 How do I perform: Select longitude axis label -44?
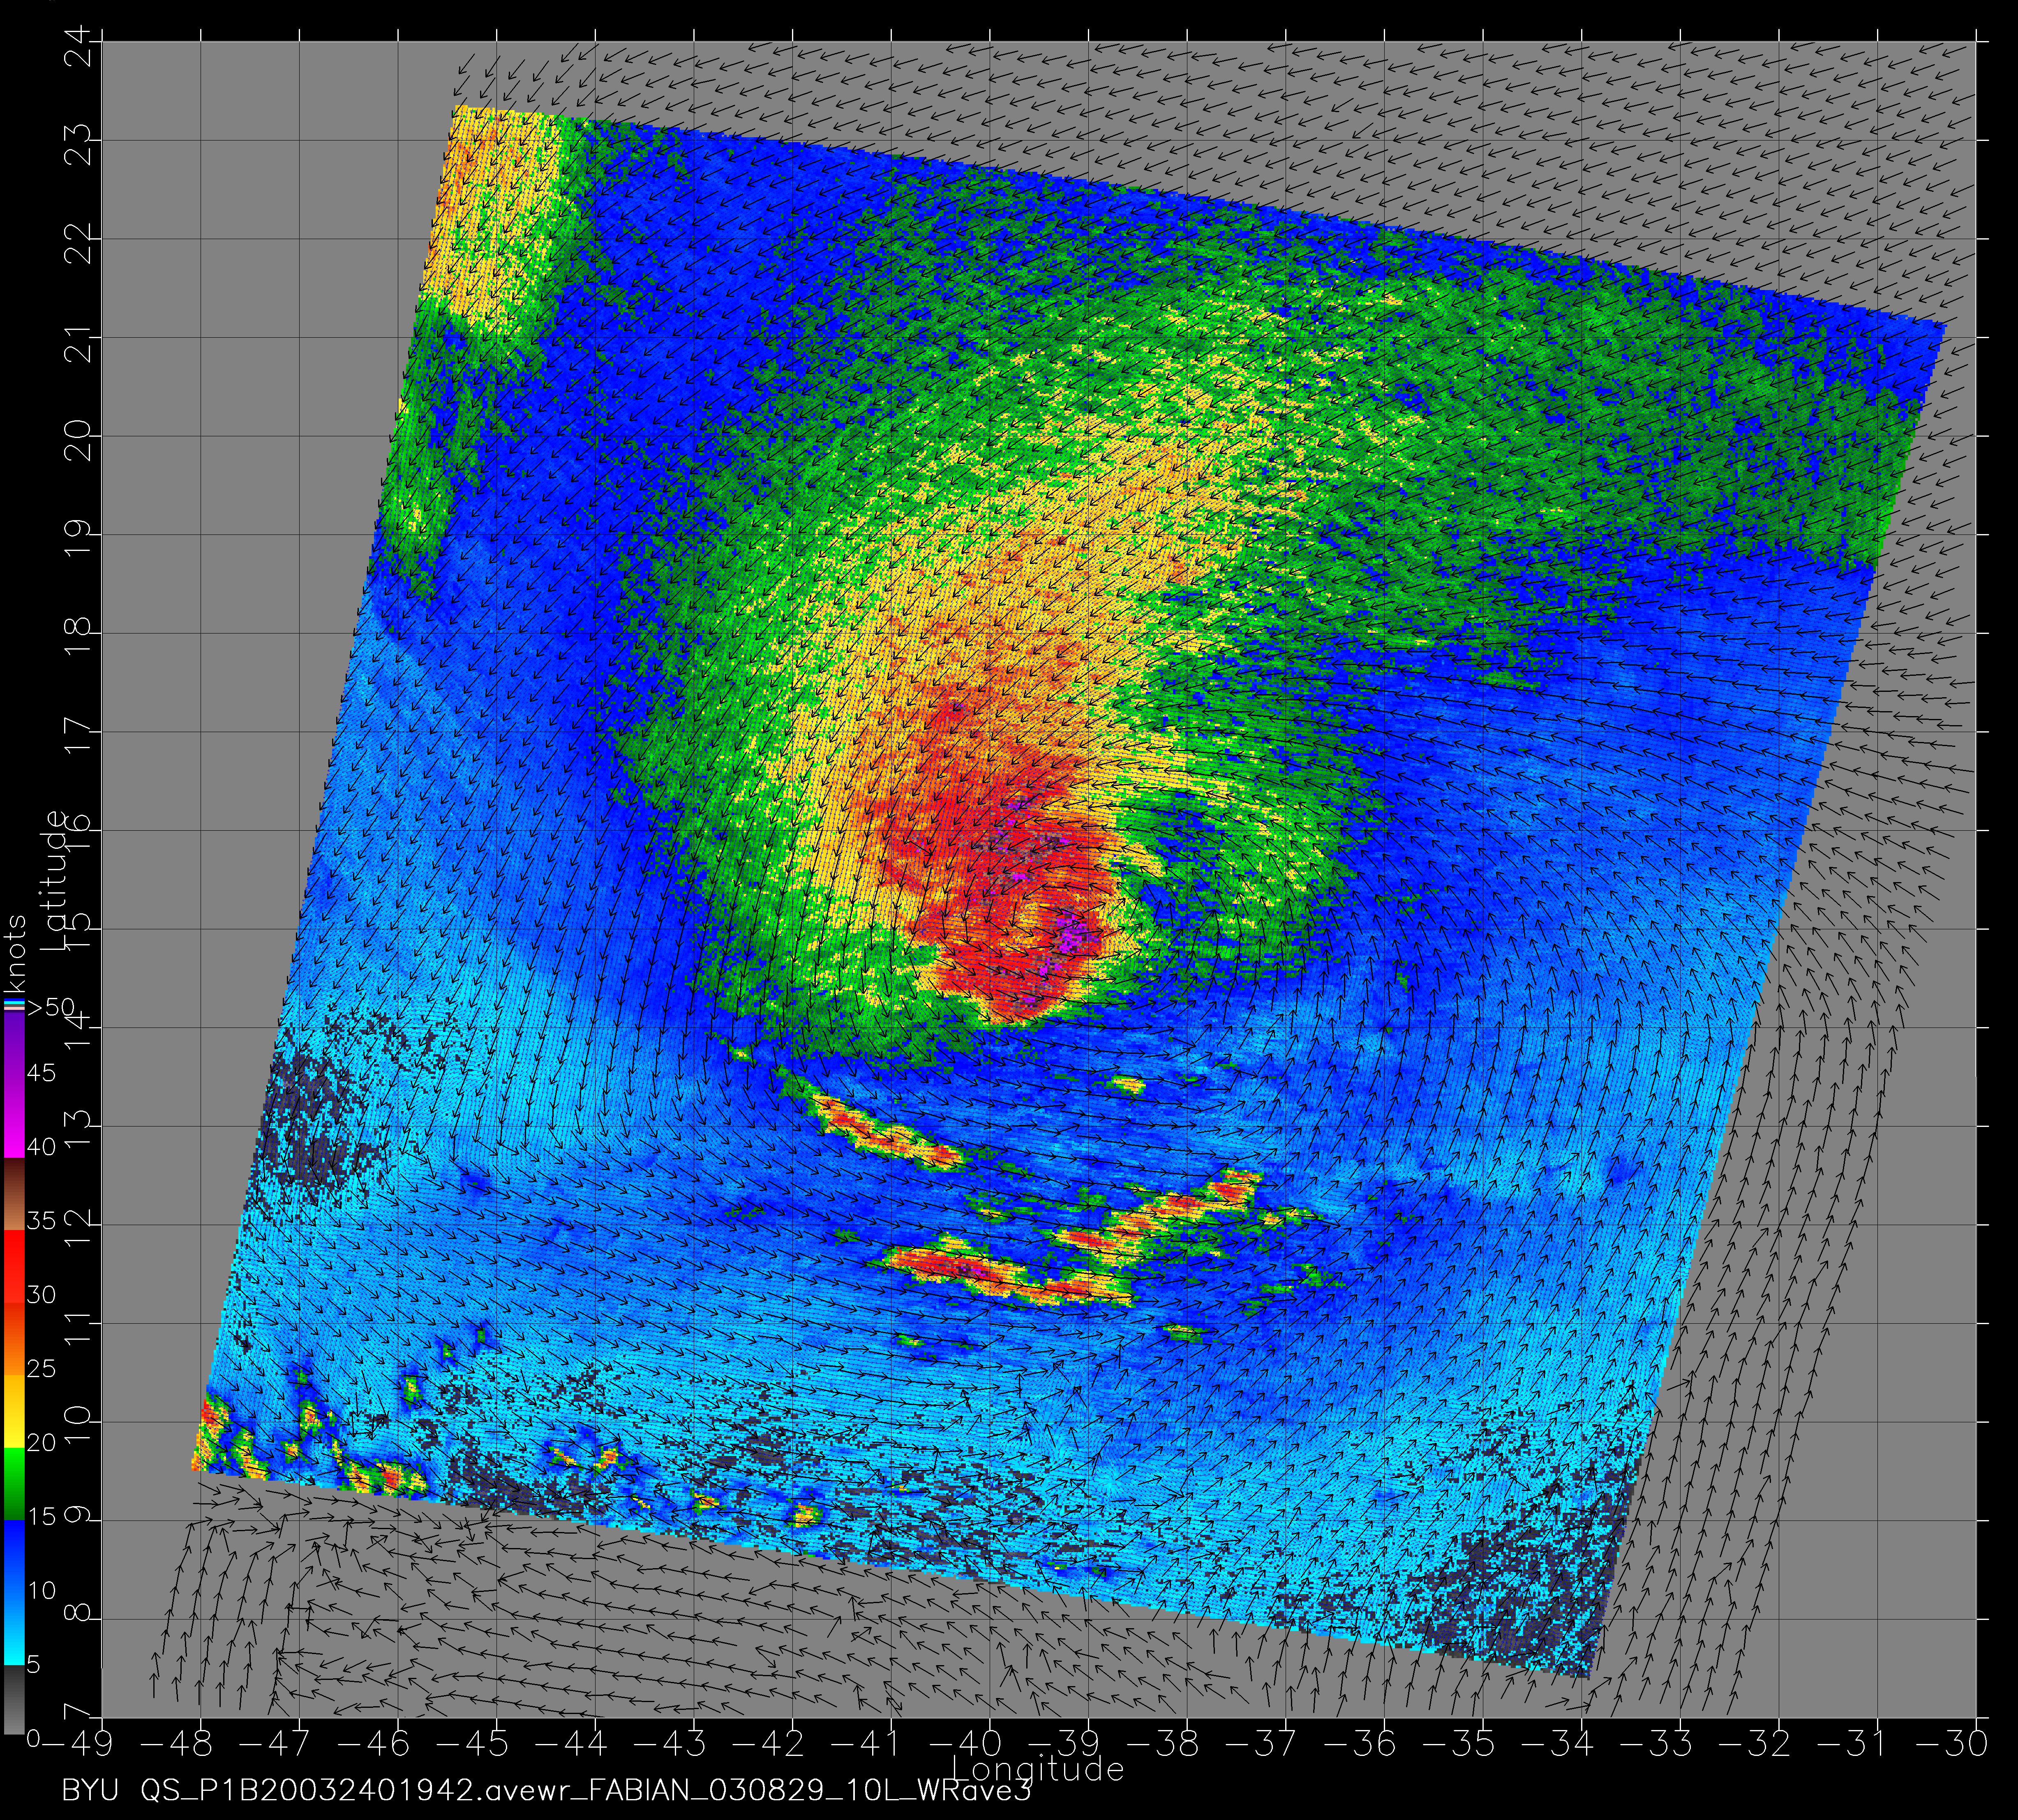click(x=572, y=1744)
